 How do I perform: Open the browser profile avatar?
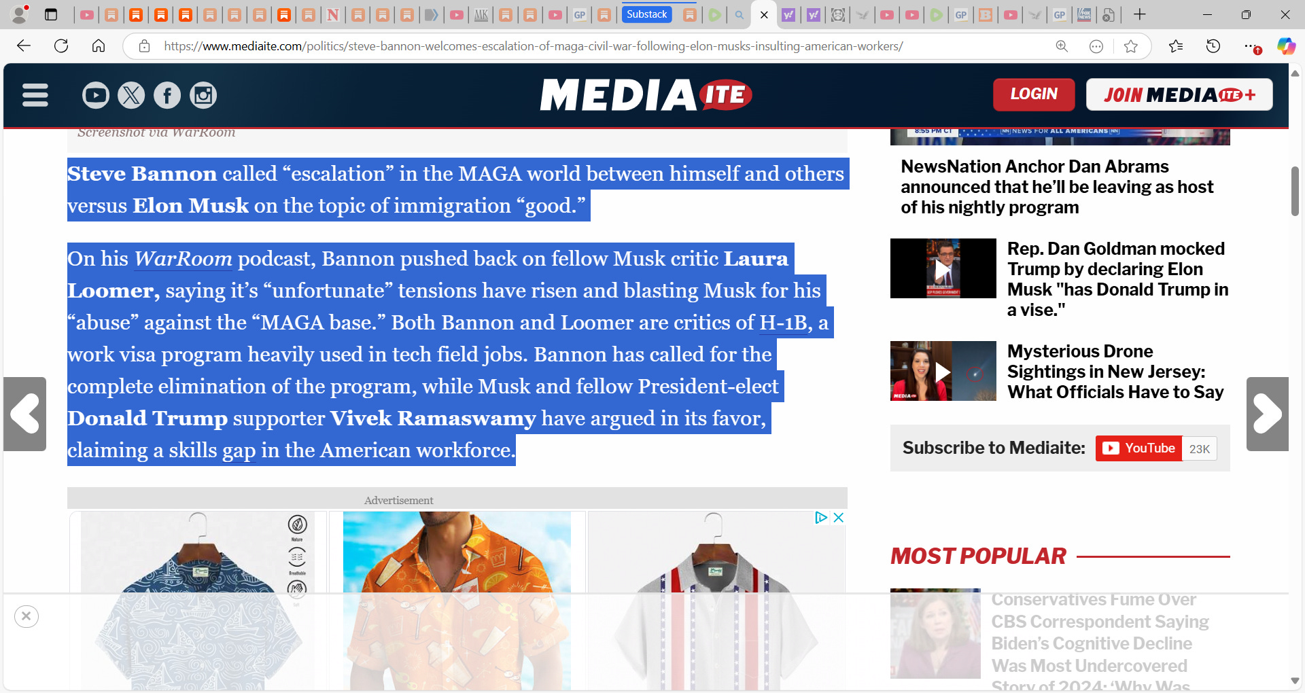coord(20,14)
